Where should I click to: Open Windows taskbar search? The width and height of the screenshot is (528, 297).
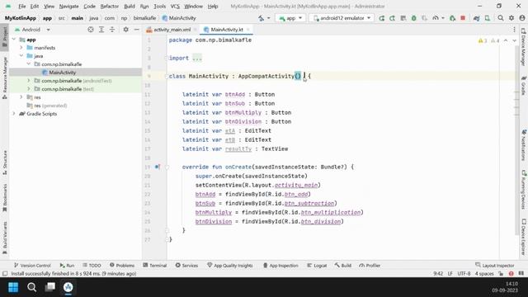pyautogui.click(x=31, y=287)
